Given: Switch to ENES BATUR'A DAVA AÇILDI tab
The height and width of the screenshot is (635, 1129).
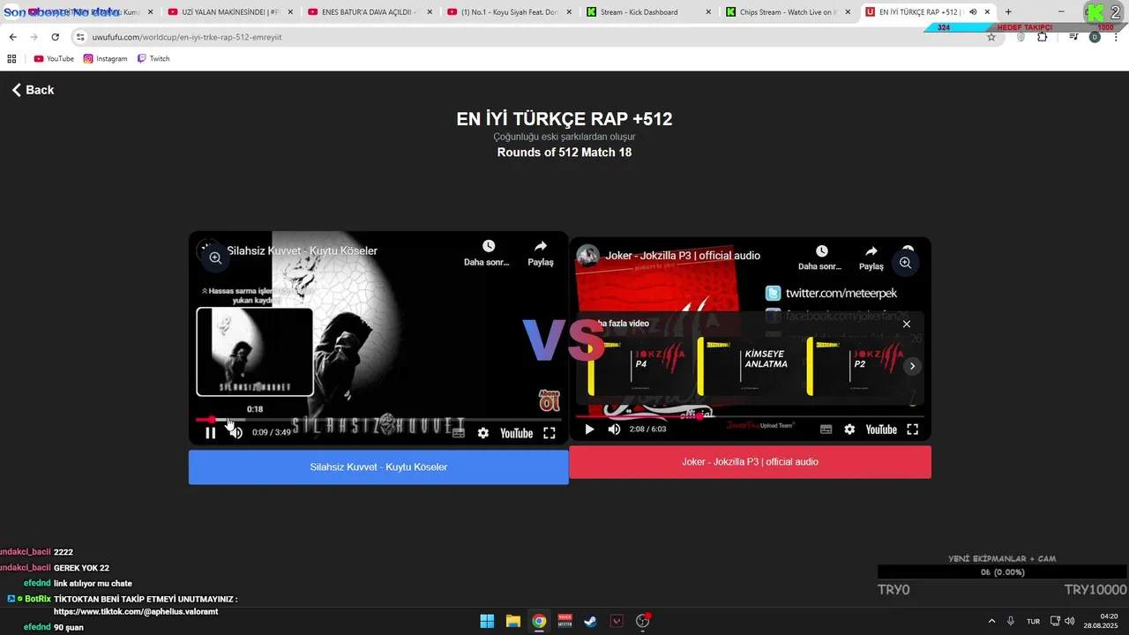Looking at the screenshot, I should click(368, 12).
